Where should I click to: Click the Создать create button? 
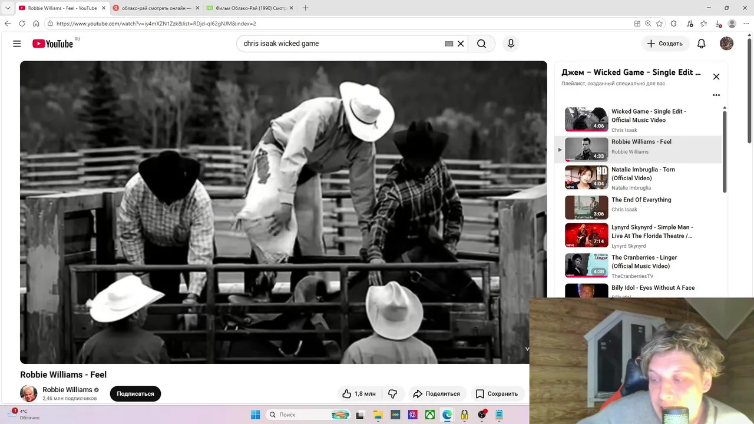[x=664, y=44]
